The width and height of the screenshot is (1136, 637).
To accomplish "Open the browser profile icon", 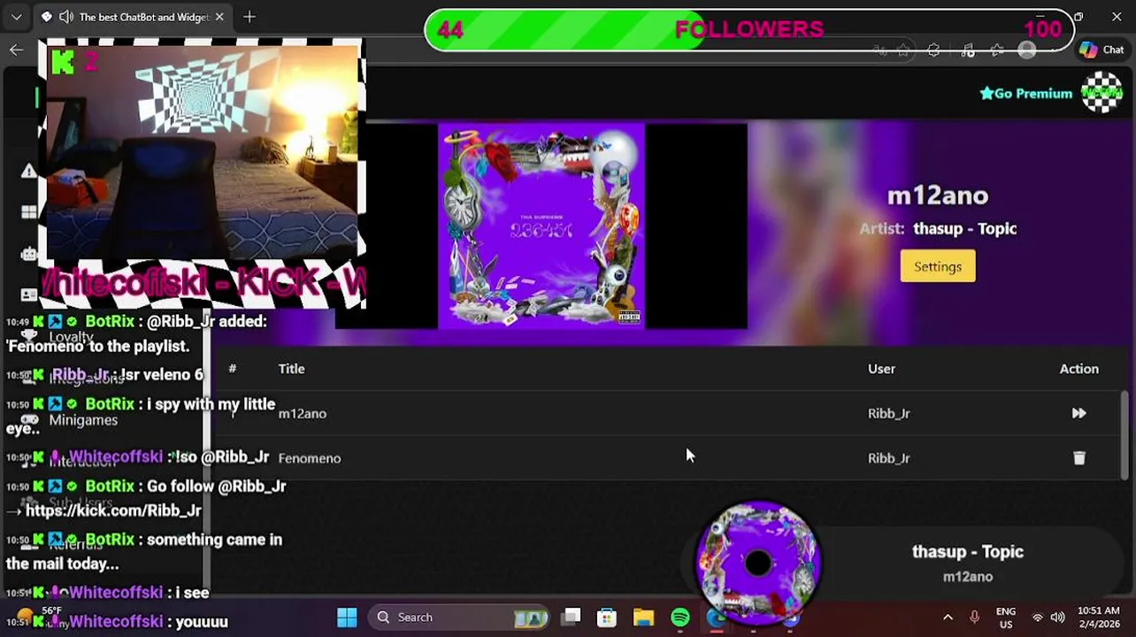I will tap(1027, 50).
